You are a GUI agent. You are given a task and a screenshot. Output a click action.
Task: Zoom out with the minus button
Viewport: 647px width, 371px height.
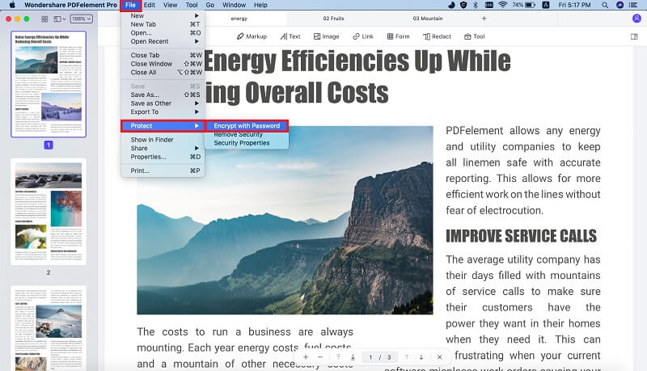point(320,357)
